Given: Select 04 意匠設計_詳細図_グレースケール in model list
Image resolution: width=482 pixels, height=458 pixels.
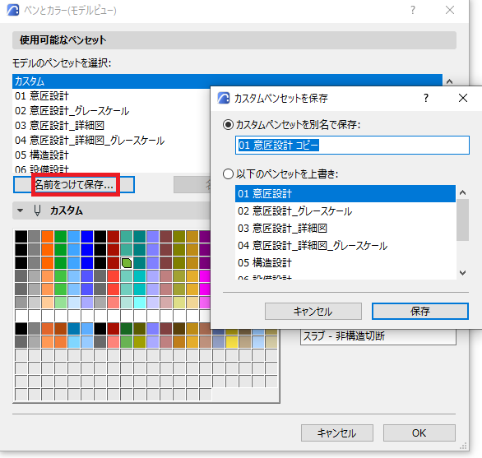Looking at the screenshot, I should (111, 141).
